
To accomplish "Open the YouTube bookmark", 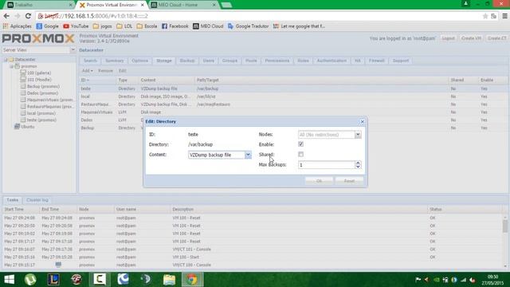I will (x=76, y=26).
